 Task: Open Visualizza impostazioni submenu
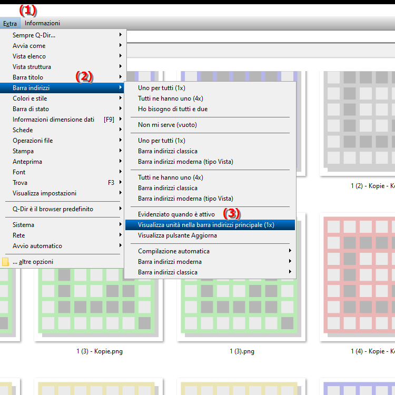(x=62, y=193)
